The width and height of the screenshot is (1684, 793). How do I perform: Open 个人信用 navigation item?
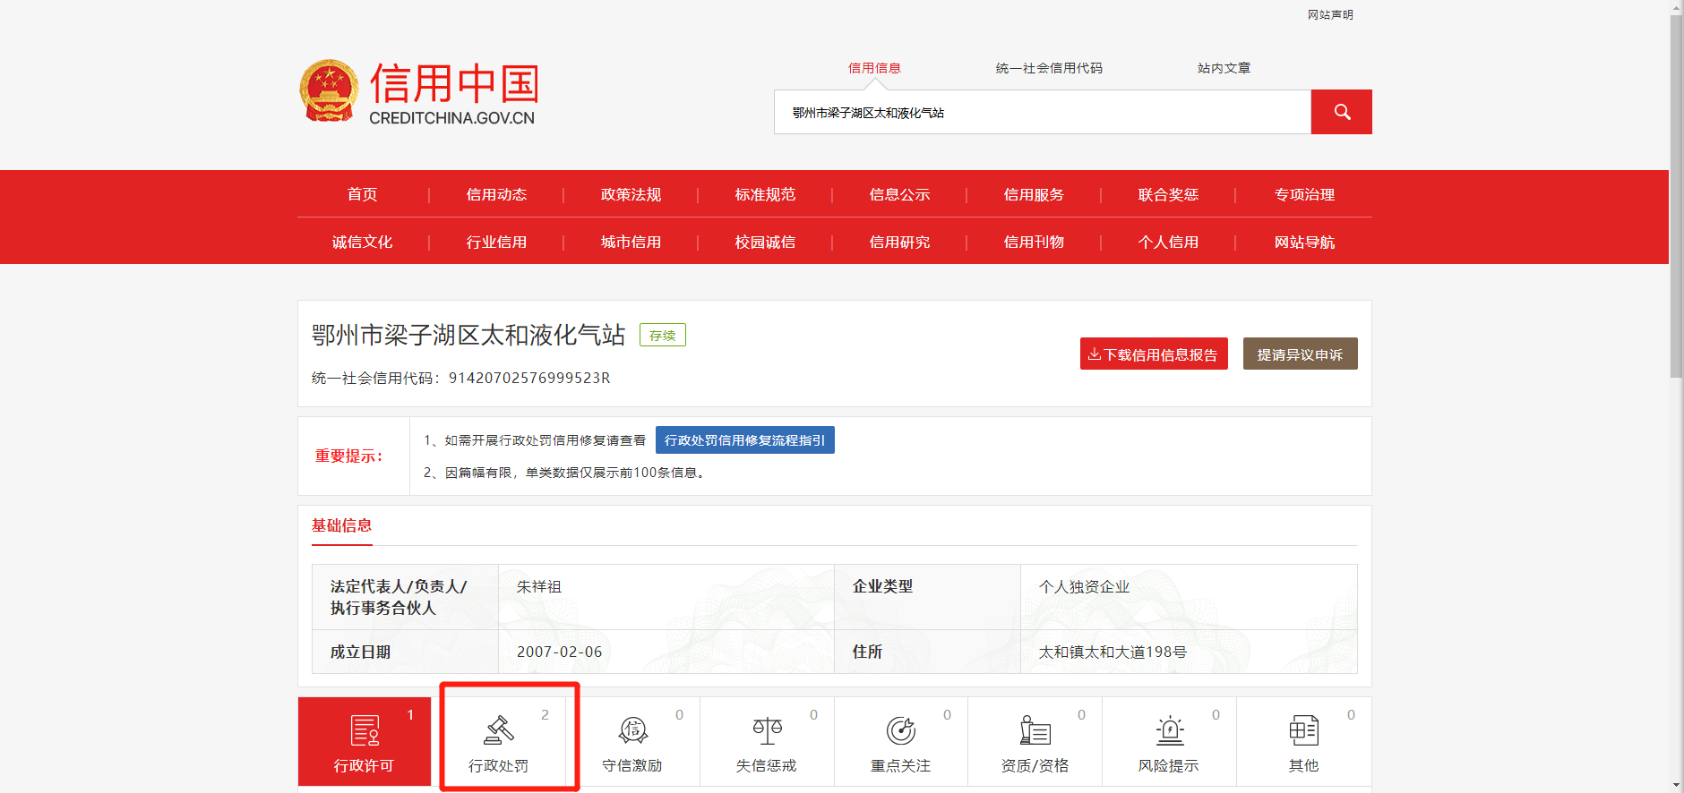click(x=1169, y=242)
